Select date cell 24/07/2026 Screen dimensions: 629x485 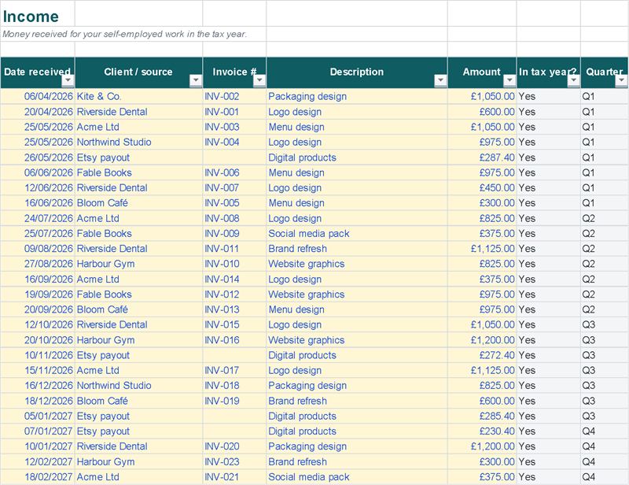pyautogui.click(x=38, y=218)
